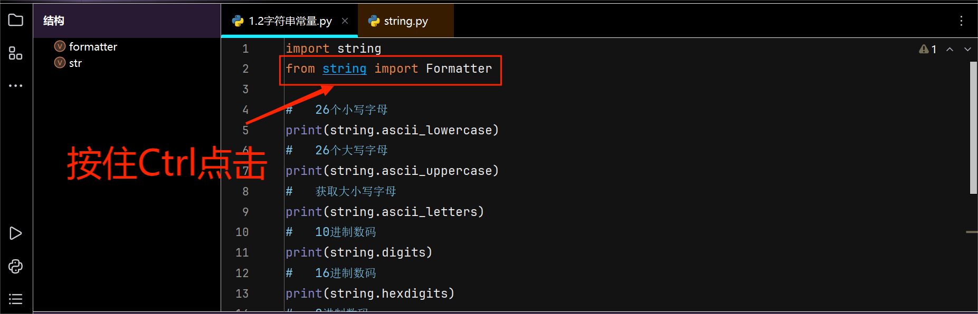Open the Project folder tool window

(16, 20)
